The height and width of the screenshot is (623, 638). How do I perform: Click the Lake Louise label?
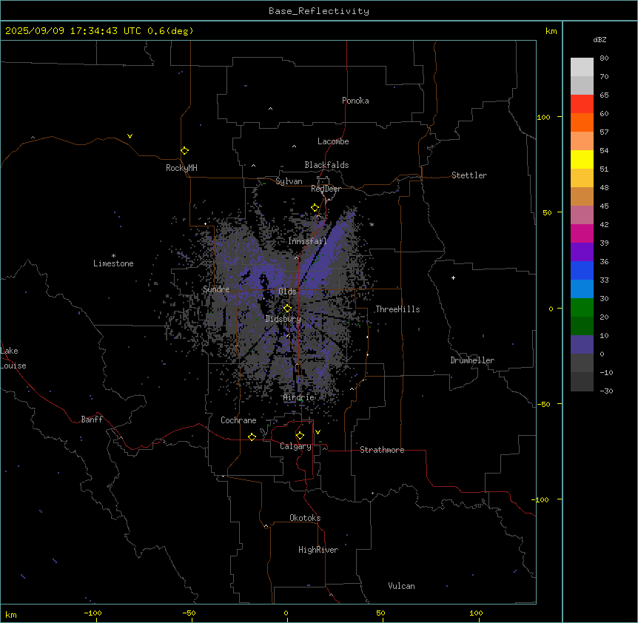click(x=13, y=358)
